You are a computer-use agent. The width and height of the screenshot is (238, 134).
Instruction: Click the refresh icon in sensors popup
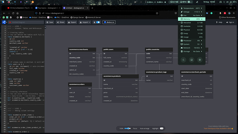pyautogui.click(x=184, y=60)
